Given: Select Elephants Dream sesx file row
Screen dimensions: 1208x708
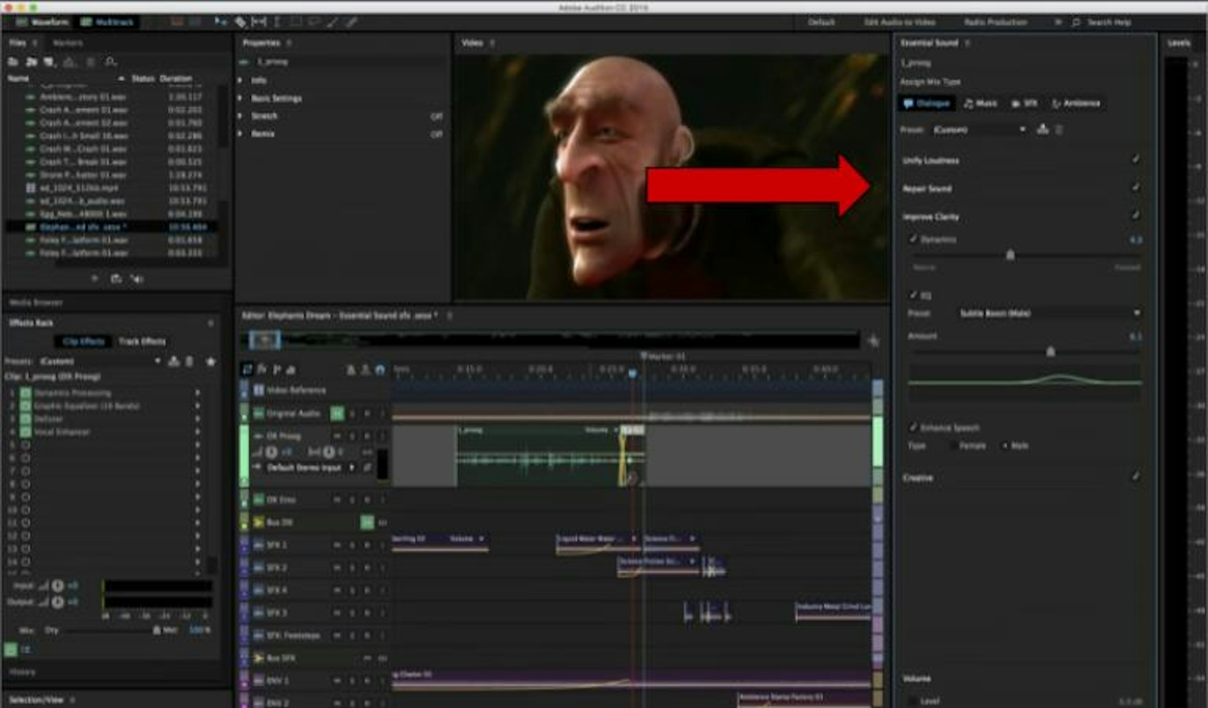Looking at the screenshot, I should 112,227.
